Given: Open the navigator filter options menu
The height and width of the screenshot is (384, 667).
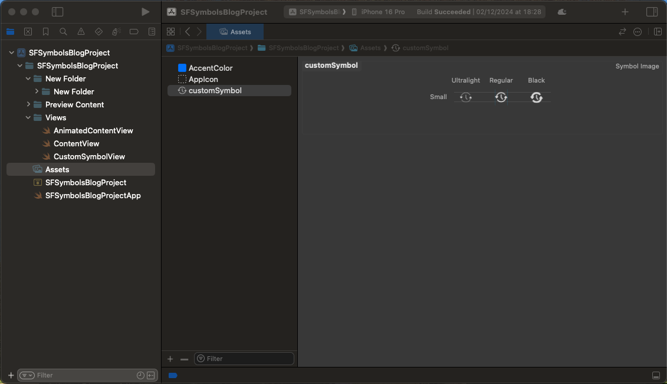Looking at the screenshot, I should click(x=27, y=375).
